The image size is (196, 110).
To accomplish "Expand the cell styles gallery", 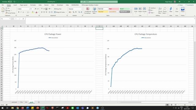I will pyautogui.click(x=131, y=12).
